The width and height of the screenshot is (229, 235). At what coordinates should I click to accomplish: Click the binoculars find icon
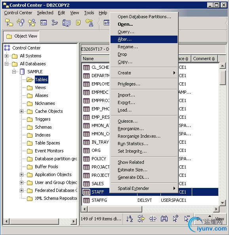click(164, 219)
